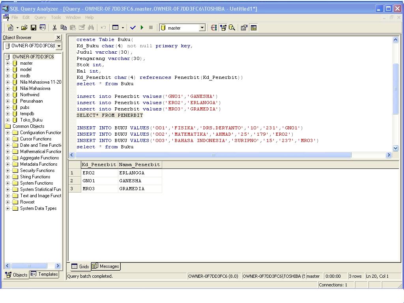Cut selection with the scissors icon
The image size is (404, 303).
[54, 28]
